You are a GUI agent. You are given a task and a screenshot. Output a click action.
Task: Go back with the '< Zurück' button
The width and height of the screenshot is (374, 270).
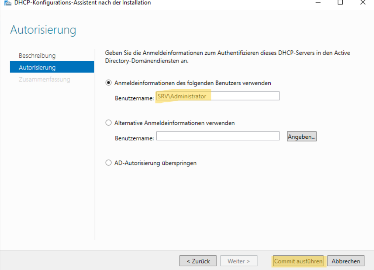click(x=198, y=261)
